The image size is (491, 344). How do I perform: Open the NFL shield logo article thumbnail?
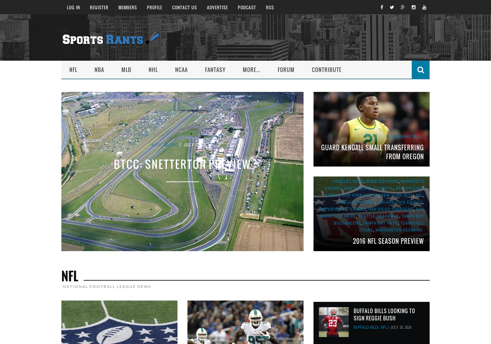pyautogui.click(x=119, y=322)
